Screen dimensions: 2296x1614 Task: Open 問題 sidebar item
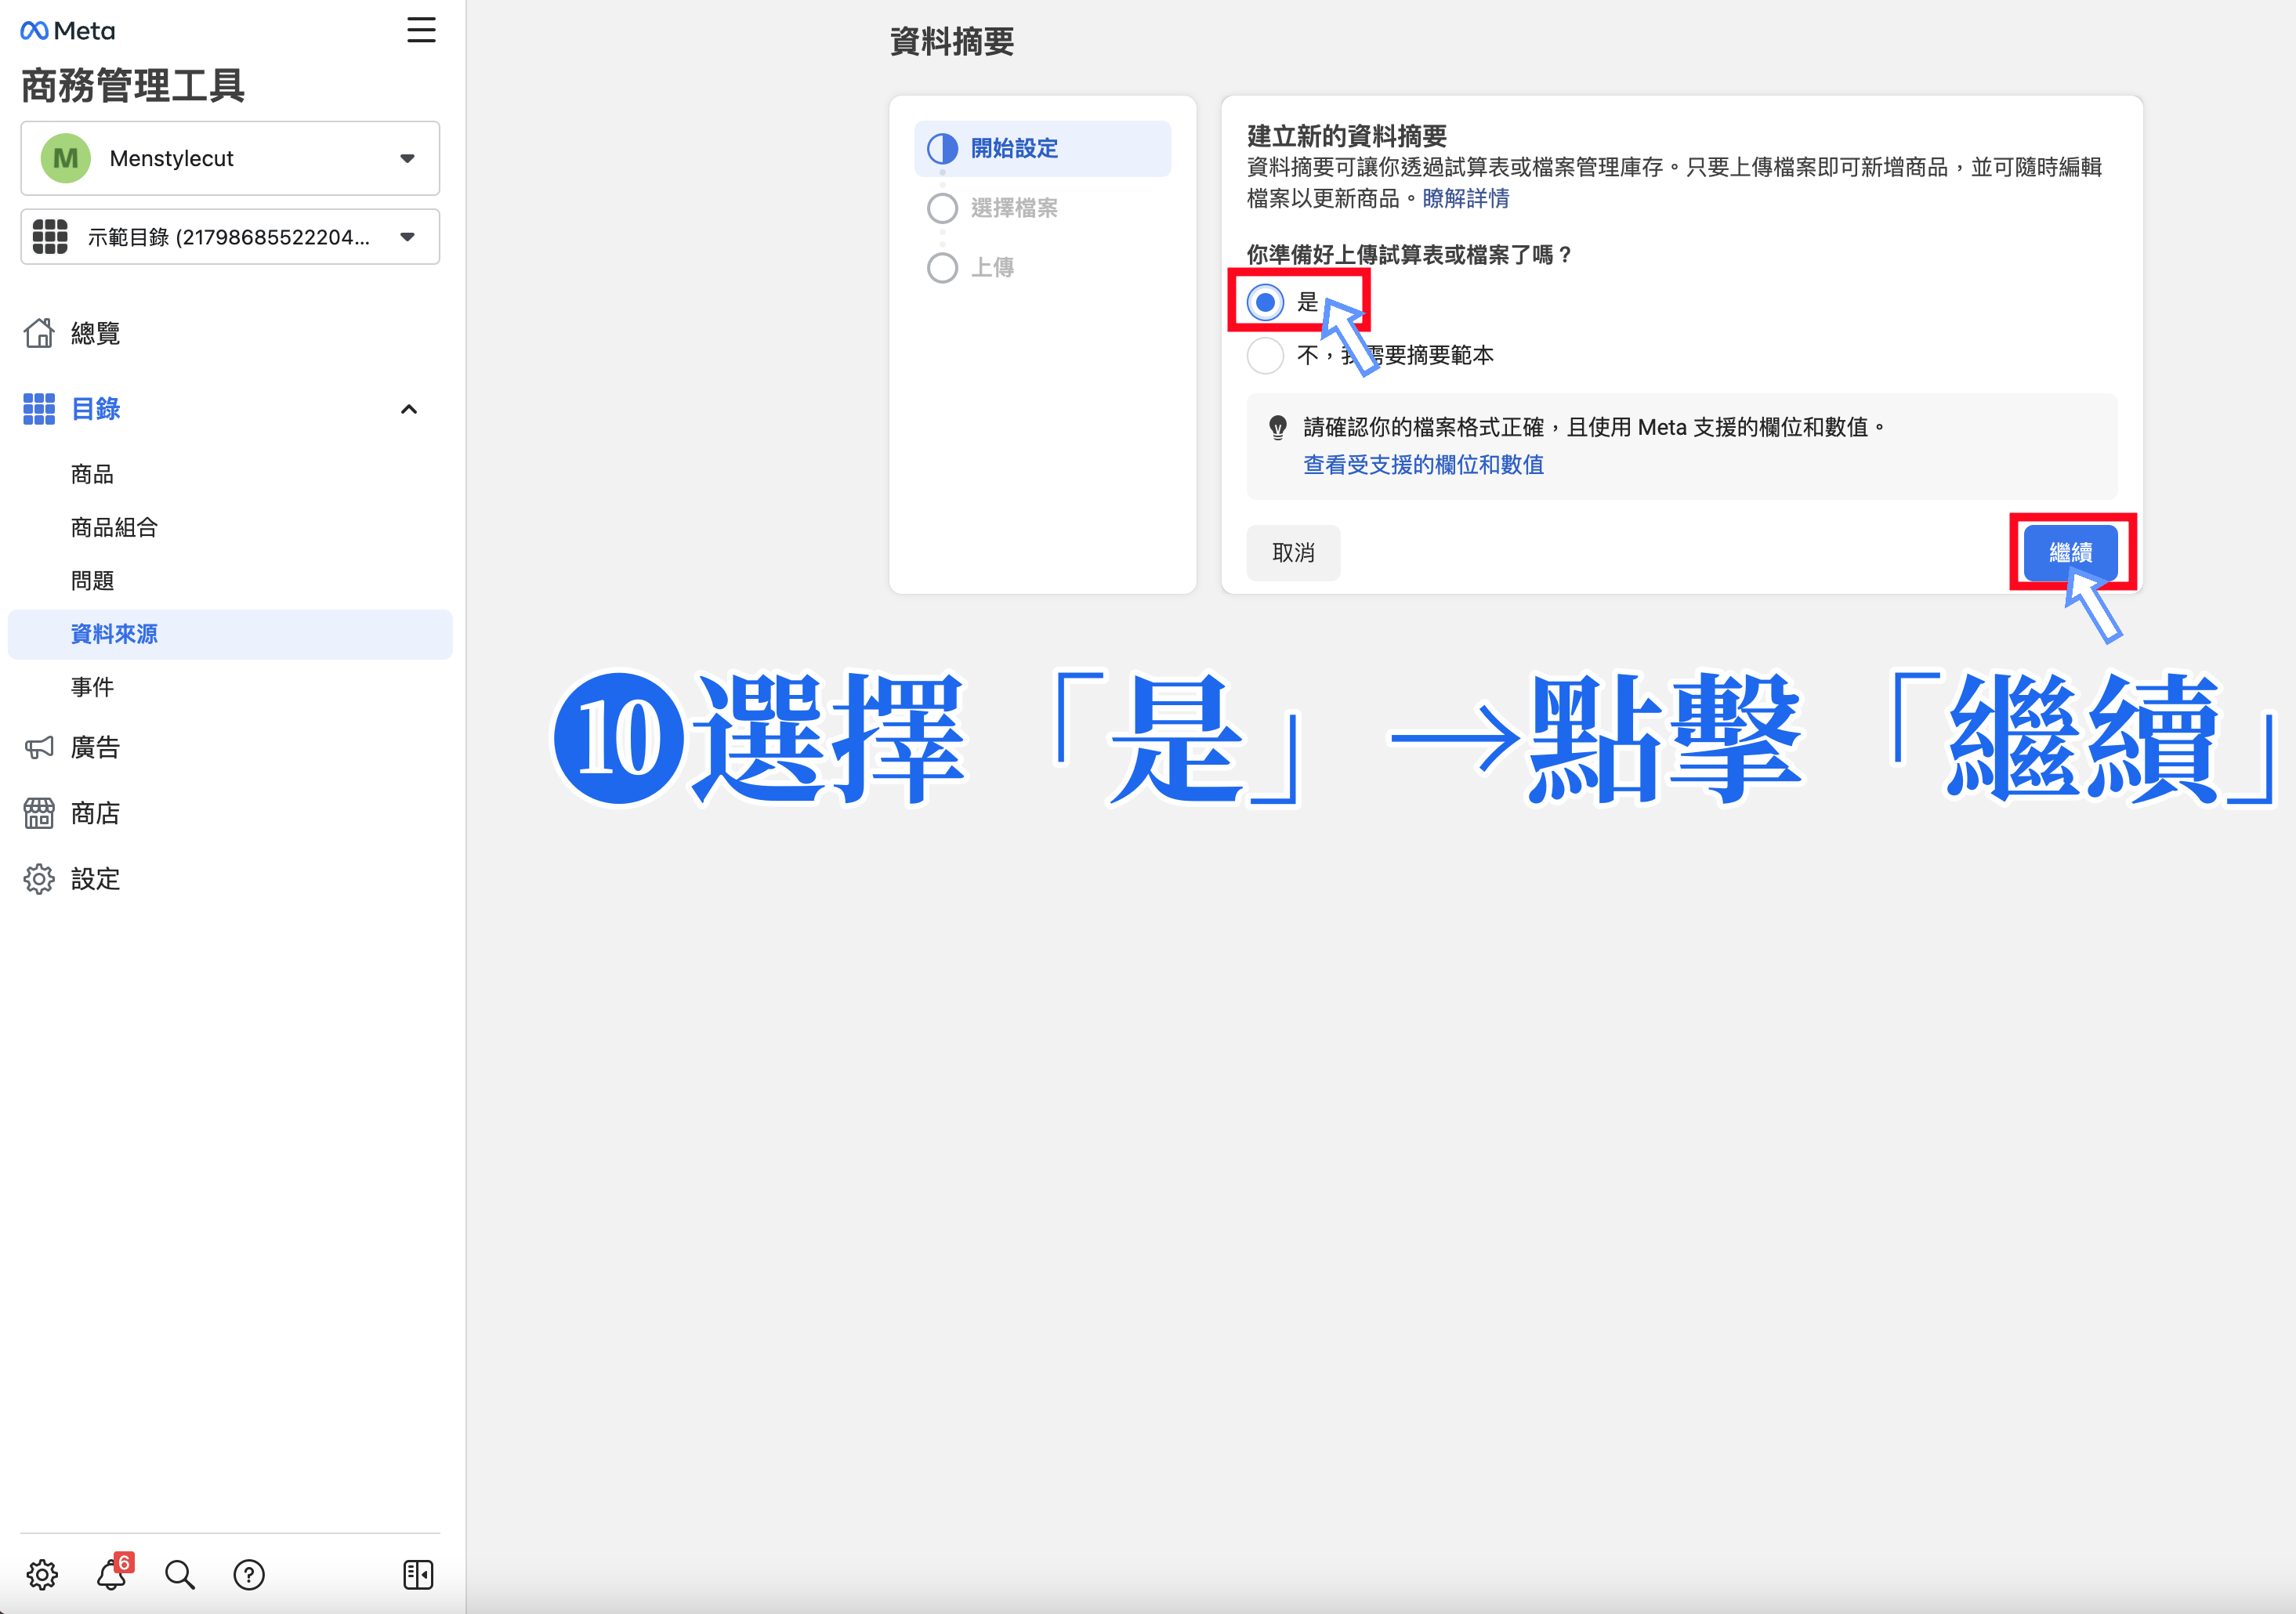click(x=92, y=581)
